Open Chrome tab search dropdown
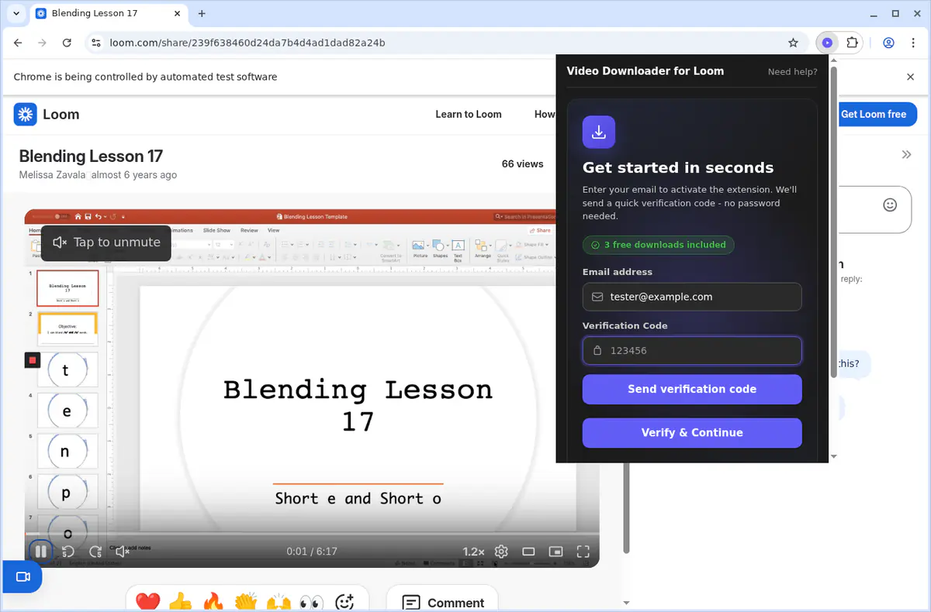This screenshot has height=612, width=931. [16, 13]
